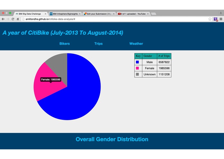Click the # of Trips column header
The height and width of the screenshot is (159, 224).
[x=164, y=56]
